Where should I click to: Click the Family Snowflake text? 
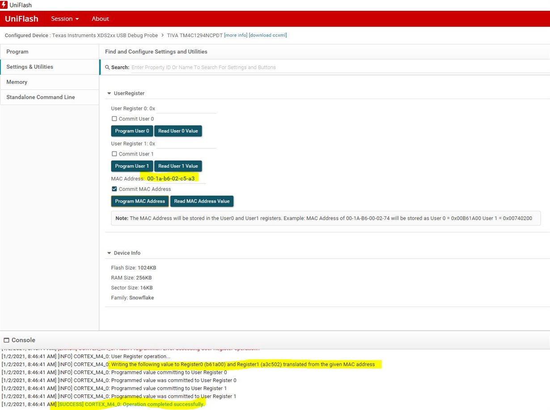pos(132,298)
